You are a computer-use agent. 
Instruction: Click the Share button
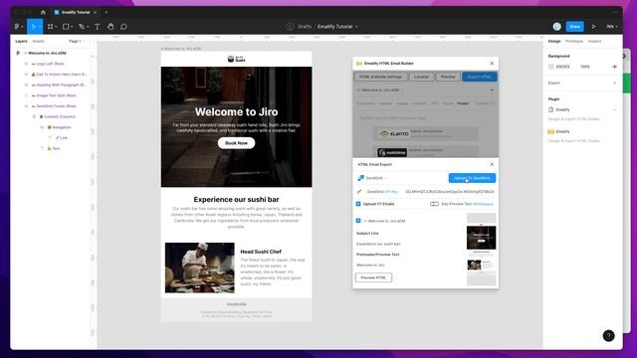(574, 27)
